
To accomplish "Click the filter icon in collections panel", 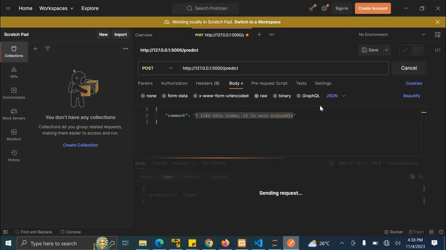I will pyautogui.click(x=48, y=49).
